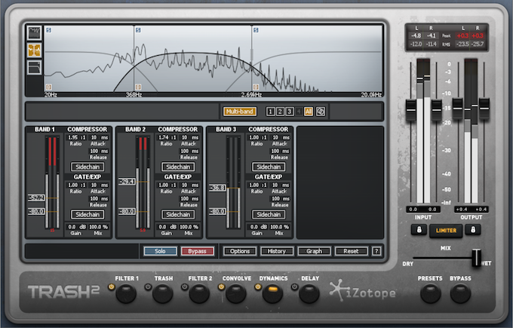Open the History window
Viewport: 513px width, 328px height.
click(277, 251)
